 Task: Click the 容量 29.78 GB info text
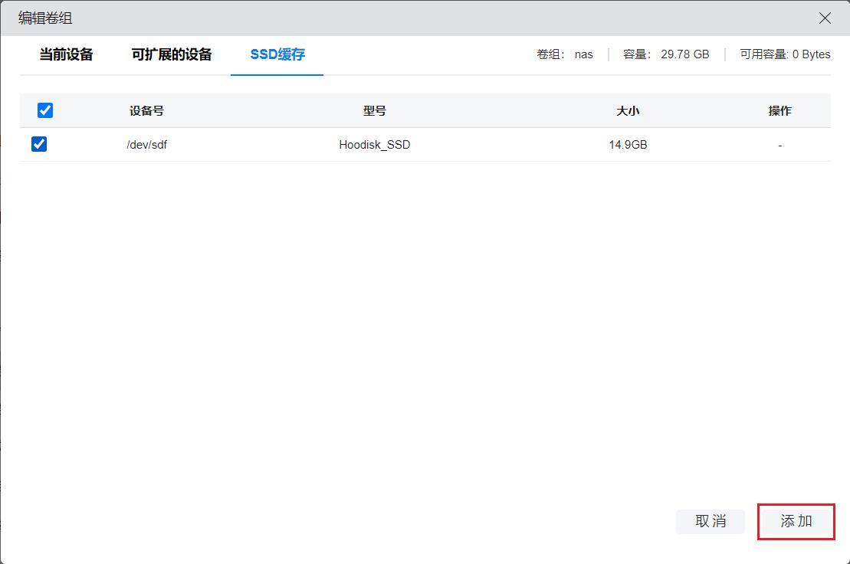tap(666, 54)
